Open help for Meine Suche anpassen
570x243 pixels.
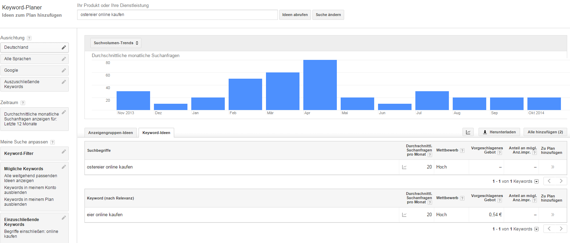tap(52, 142)
